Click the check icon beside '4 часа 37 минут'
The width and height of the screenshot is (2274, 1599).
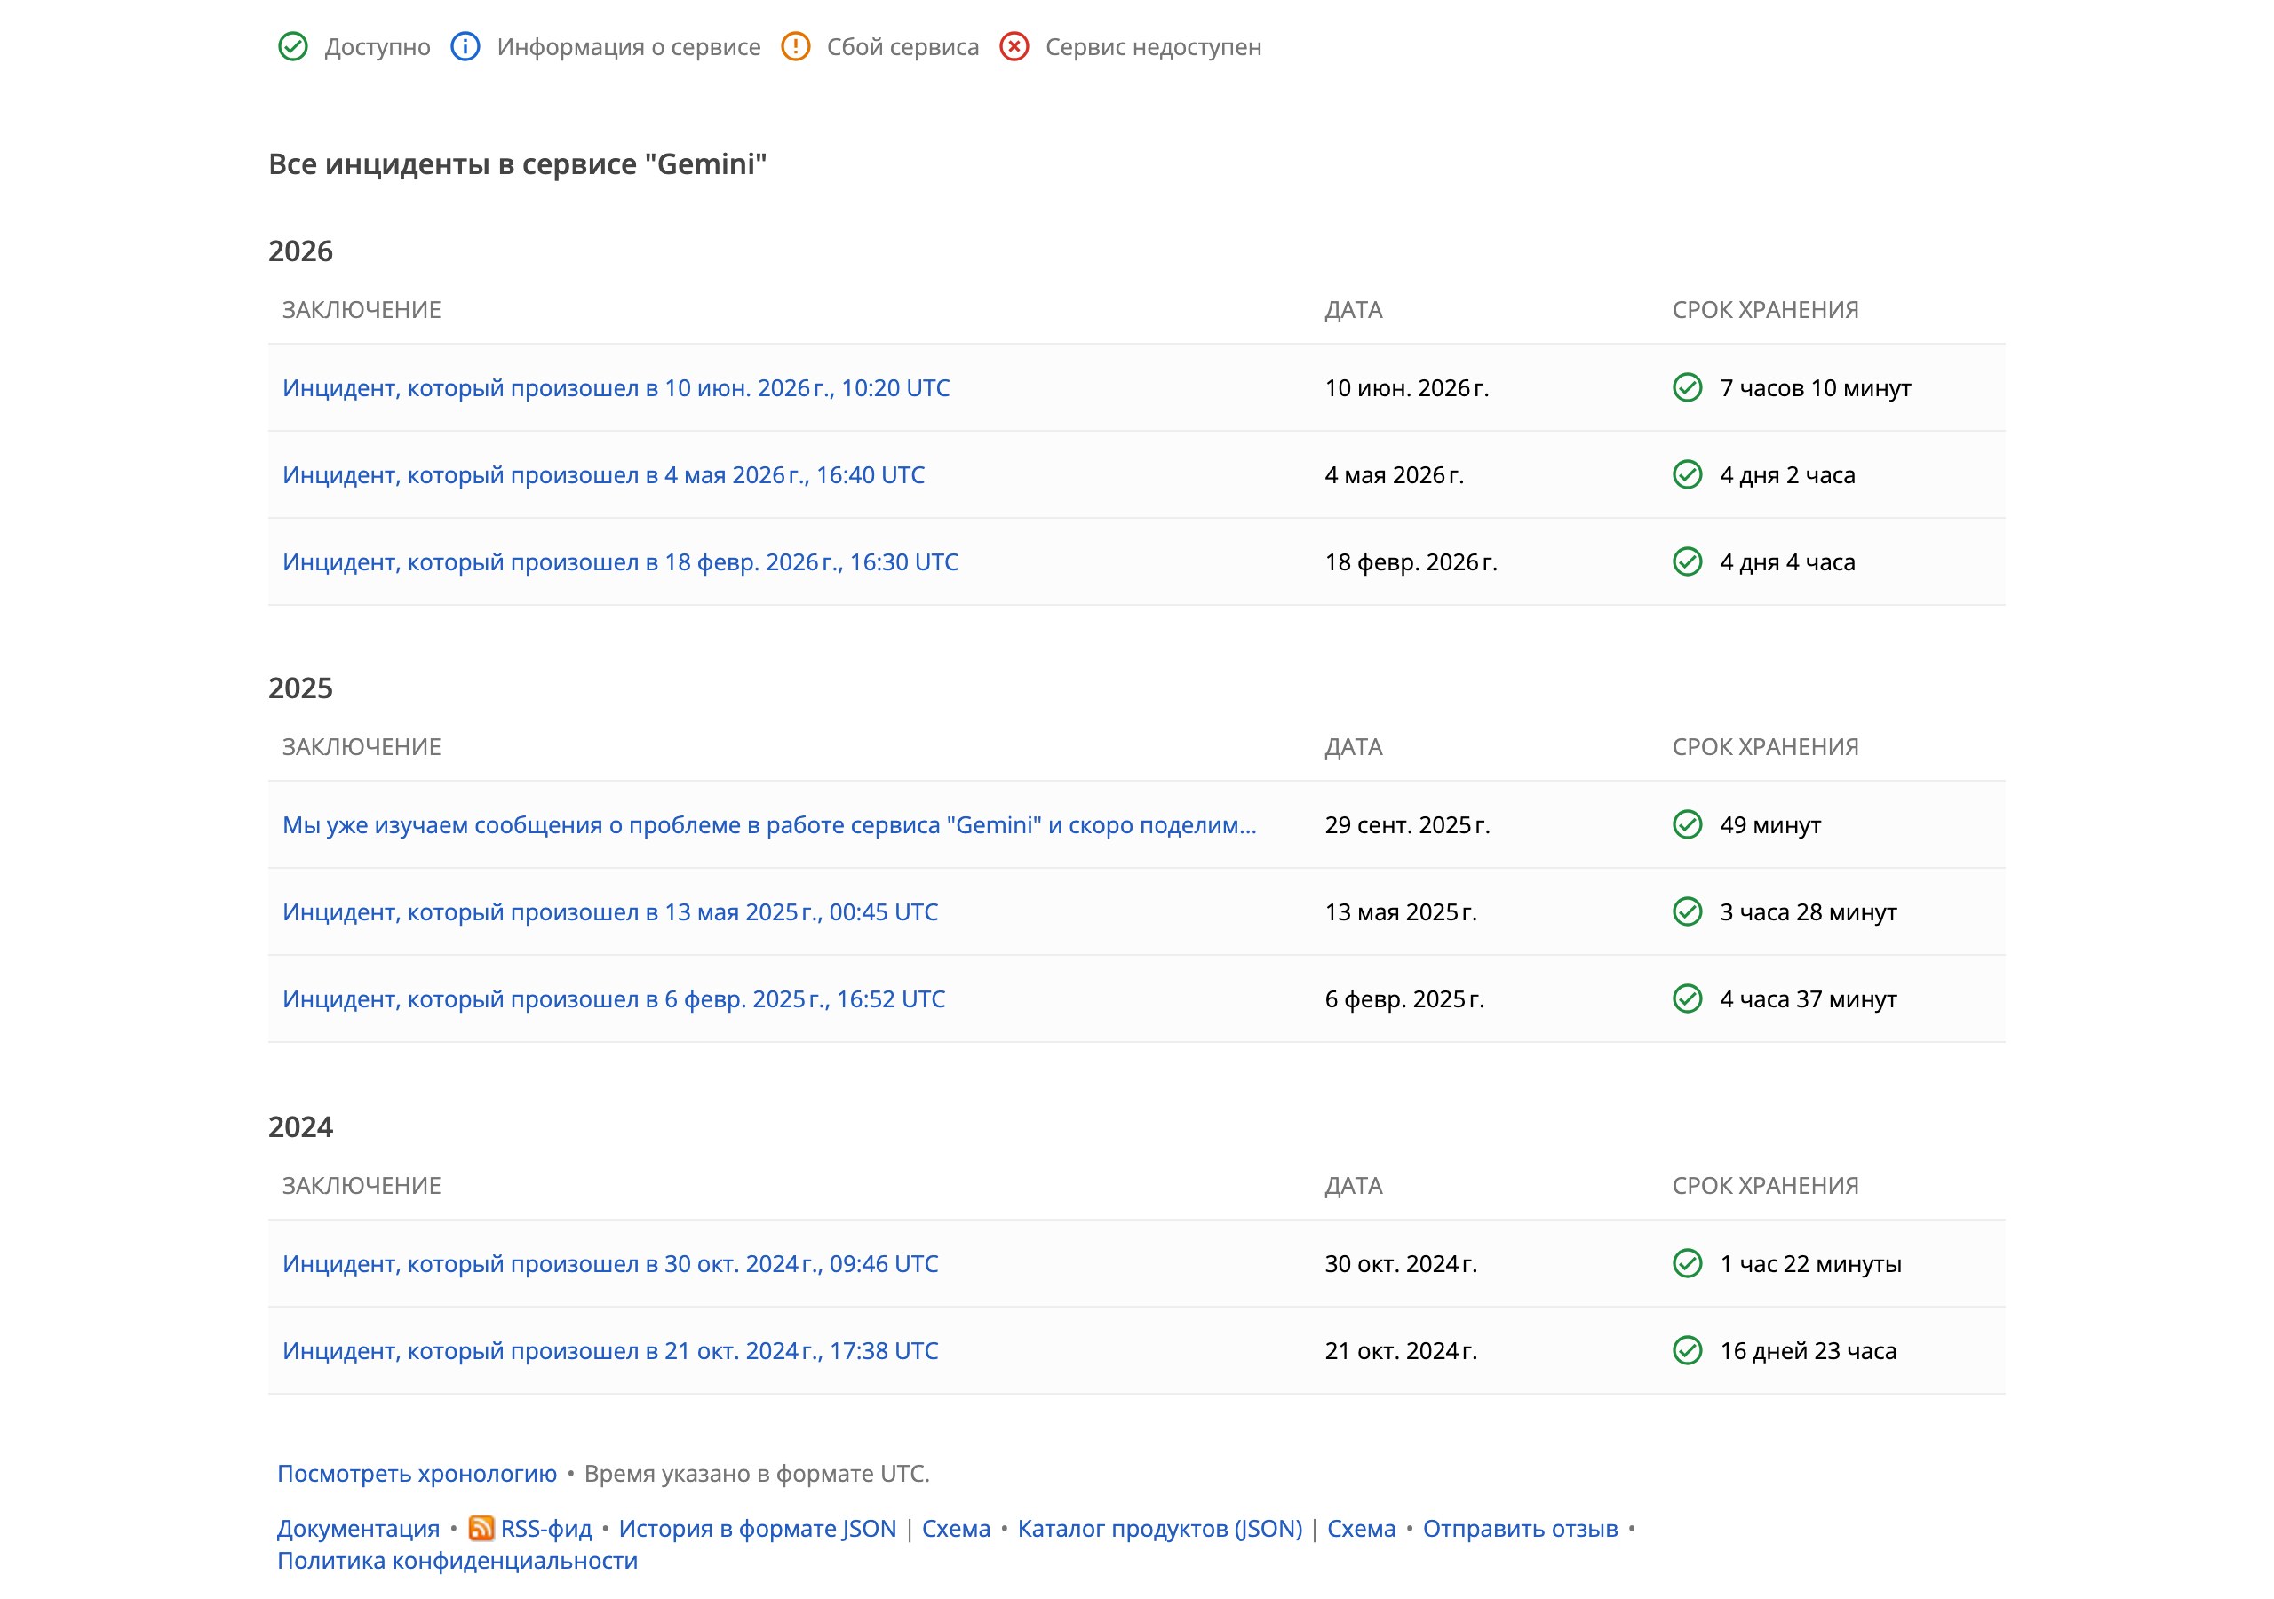click(x=1688, y=998)
